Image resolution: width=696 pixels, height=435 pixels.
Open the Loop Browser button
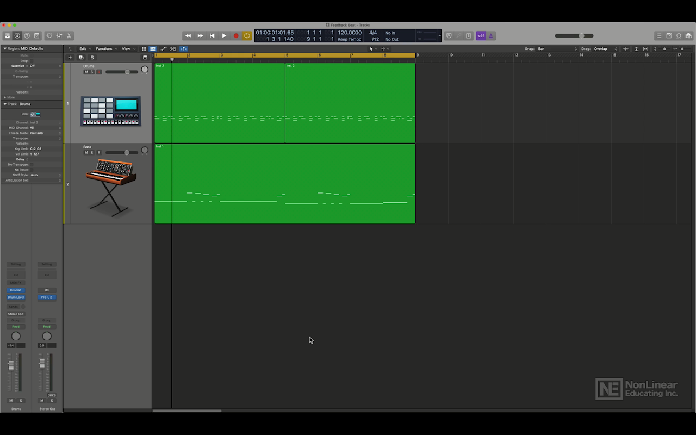[x=679, y=36]
